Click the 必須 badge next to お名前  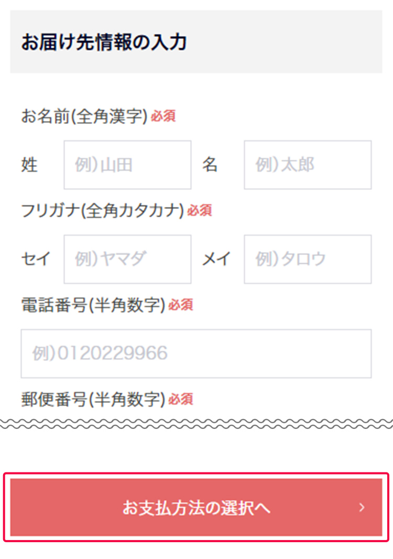click(x=163, y=116)
